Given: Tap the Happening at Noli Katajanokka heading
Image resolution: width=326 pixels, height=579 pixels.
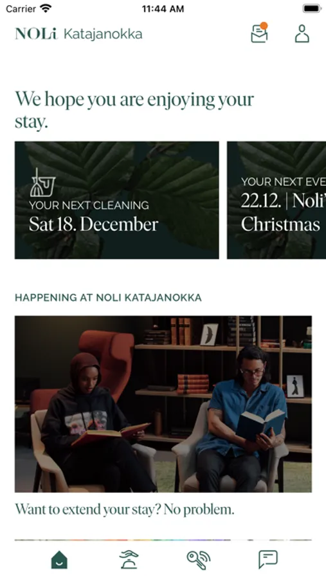Looking at the screenshot, I should tap(108, 298).
